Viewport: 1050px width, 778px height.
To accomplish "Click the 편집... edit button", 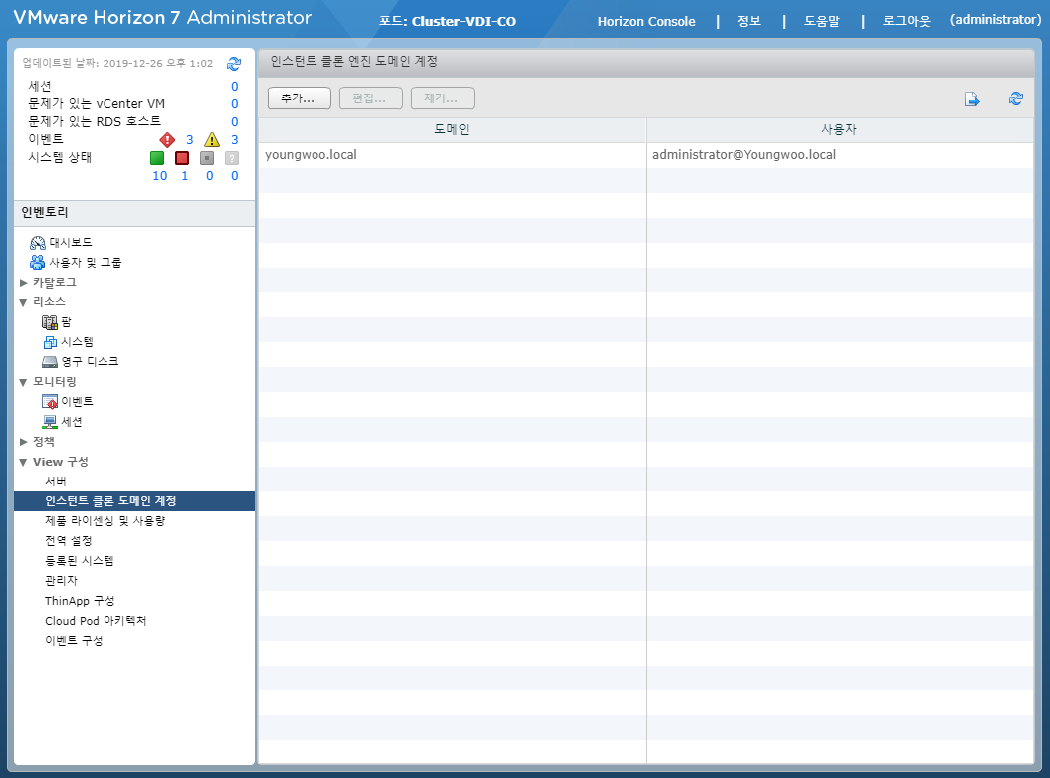I will tap(371, 98).
